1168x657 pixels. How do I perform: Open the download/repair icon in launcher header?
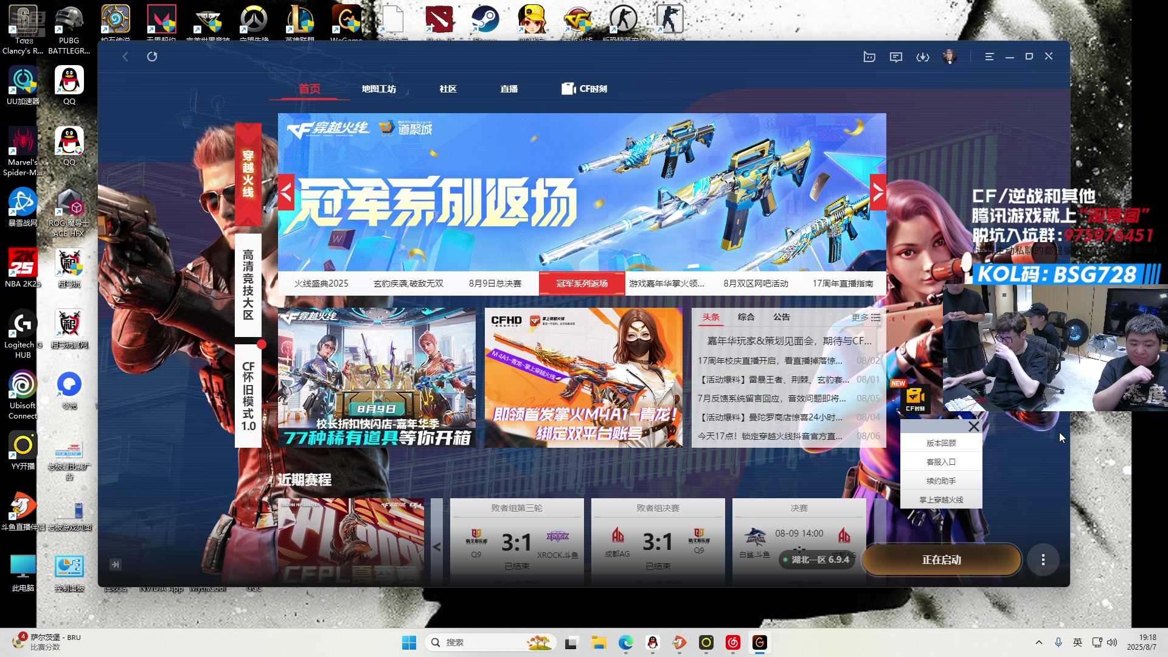click(923, 57)
